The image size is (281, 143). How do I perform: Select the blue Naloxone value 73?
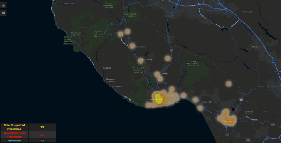click(42, 140)
